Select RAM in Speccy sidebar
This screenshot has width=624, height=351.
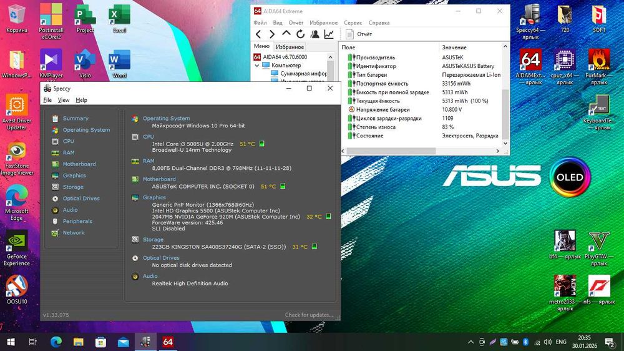pyautogui.click(x=69, y=152)
